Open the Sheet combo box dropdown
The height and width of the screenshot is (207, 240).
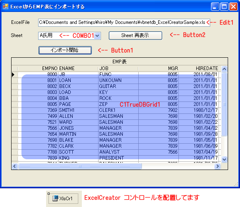pyautogui.click(x=98, y=36)
